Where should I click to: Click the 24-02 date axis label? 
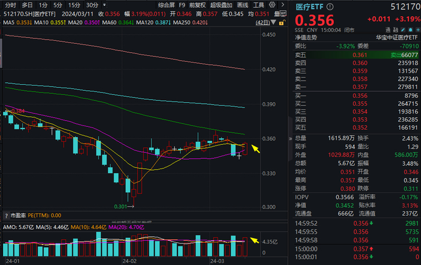click(129, 261)
